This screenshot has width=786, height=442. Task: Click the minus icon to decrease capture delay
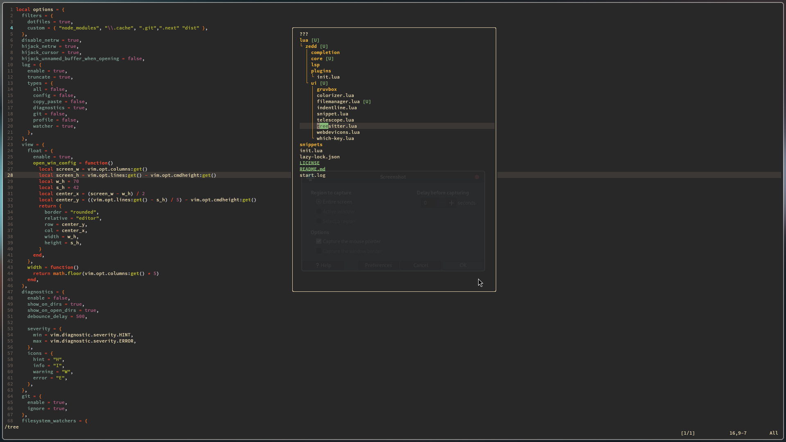[x=442, y=203]
